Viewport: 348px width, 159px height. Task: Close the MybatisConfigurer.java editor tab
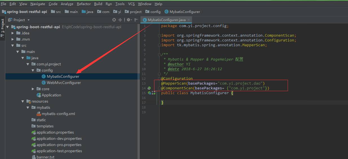coord(189,20)
